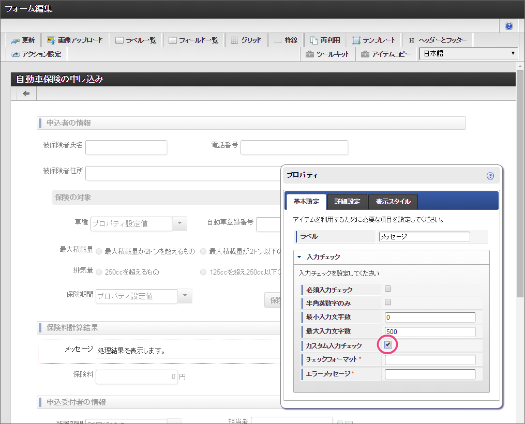Check the 半角英数字のみ checkbox
The width and height of the screenshot is (525, 424).
tap(388, 302)
